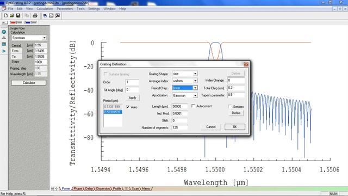Screen dimensions: 348x196
Task: Switch to the Scan tab
Action: (135, 189)
